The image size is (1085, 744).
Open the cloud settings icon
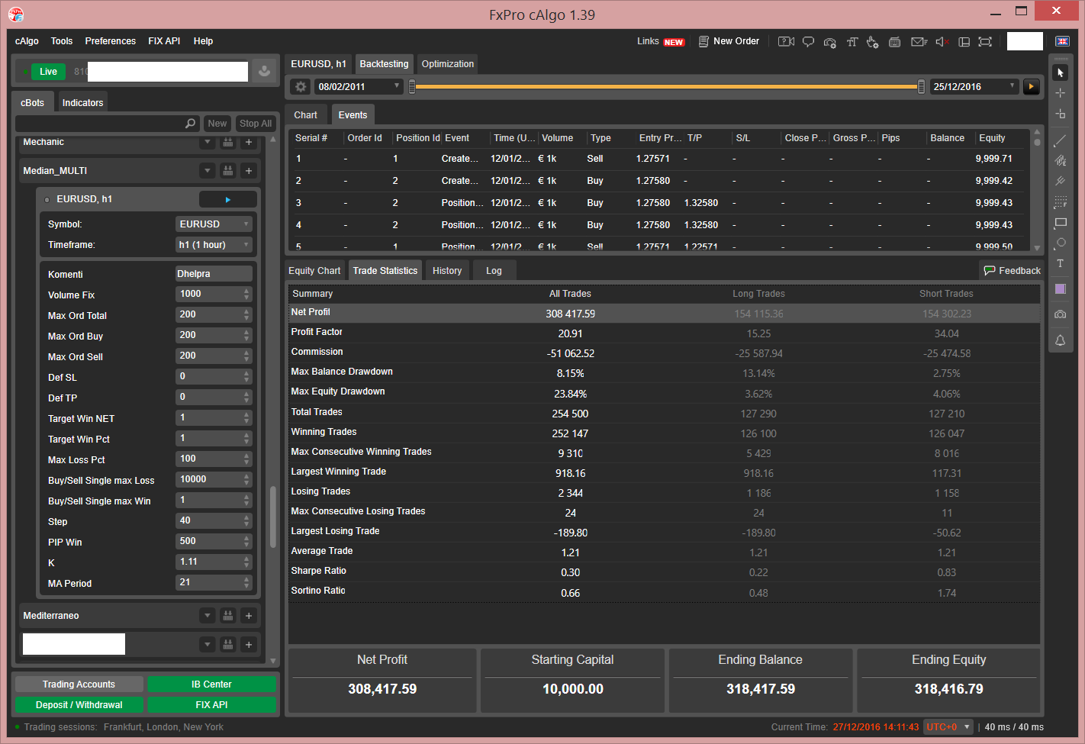pyautogui.click(x=830, y=42)
